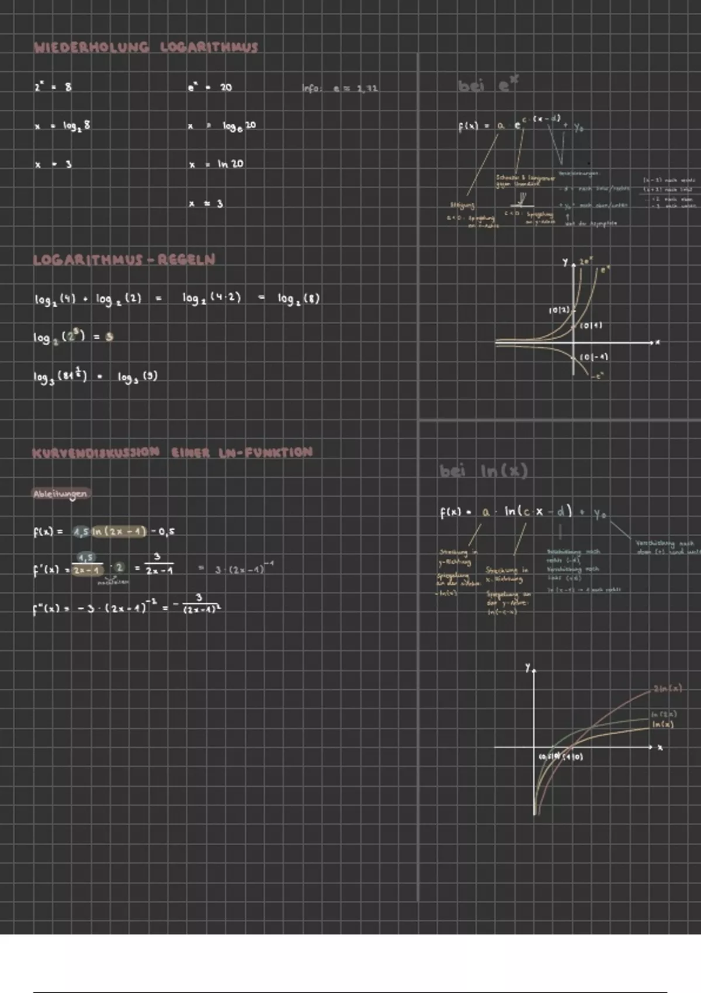Click the exponential graph point label '(0|2)'
This screenshot has height=993, width=701.
(558, 310)
